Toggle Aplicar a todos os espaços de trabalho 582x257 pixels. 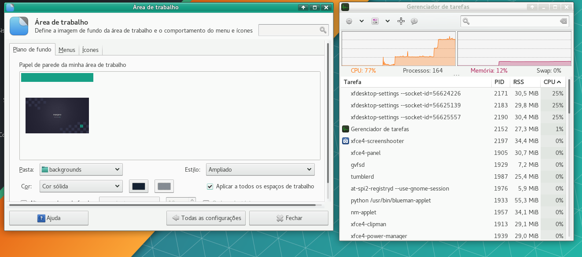(210, 186)
